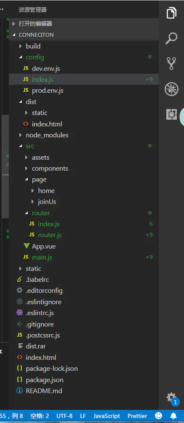Expand the node_modules folder
Screen dimensions: 184x423
[x=84, y=135]
